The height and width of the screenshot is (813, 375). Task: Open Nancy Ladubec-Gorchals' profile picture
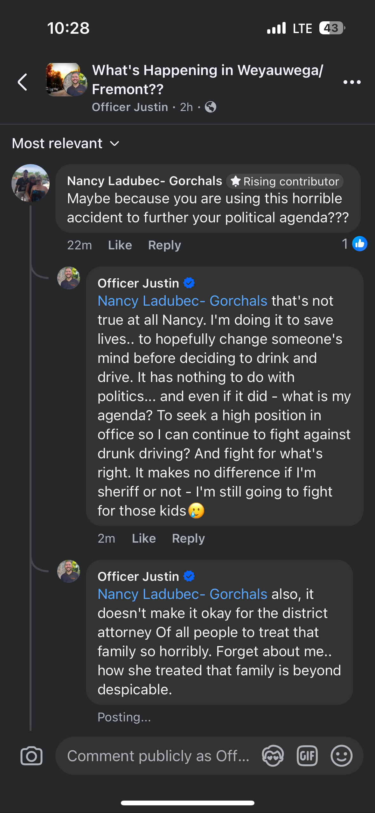coord(31,183)
